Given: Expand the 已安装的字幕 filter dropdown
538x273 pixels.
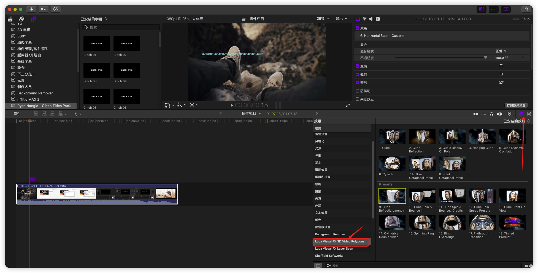Looking at the screenshot, I should [94, 19].
